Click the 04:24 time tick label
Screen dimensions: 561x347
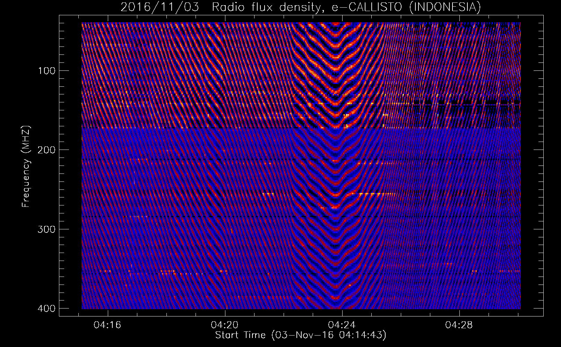coord(342,325)
